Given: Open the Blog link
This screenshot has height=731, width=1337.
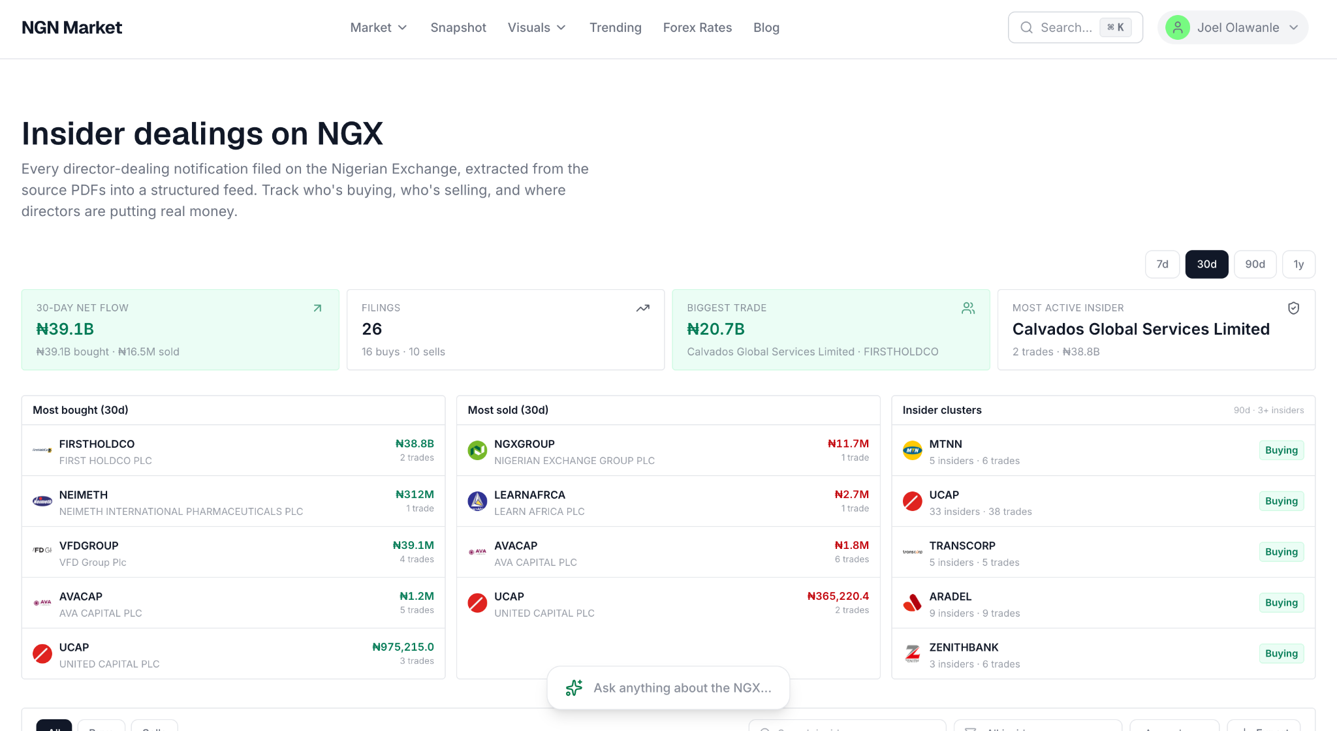Looking at the screenshot, I should click(766, 27).
